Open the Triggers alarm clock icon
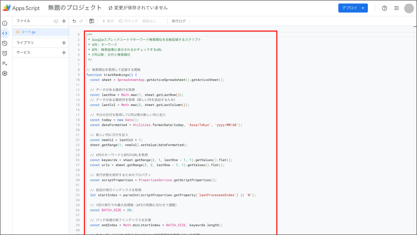 5,53
